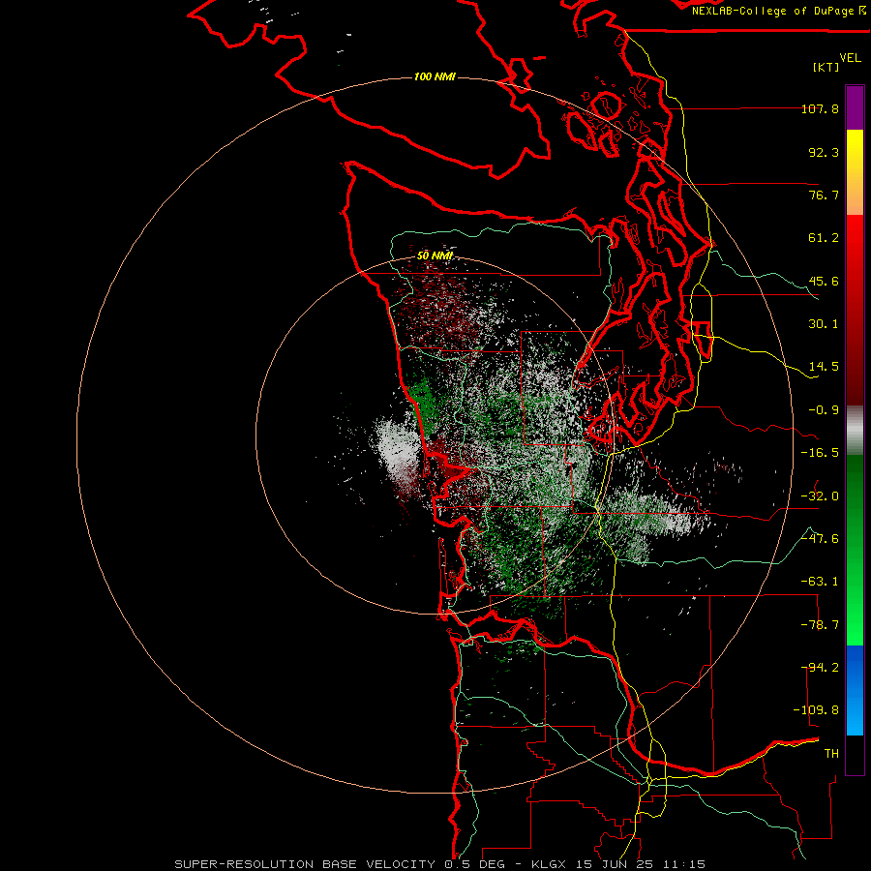This screenshot has width=871, height=871.
Task: Click the 100 NMI range ring label
Action: point(435,76)
